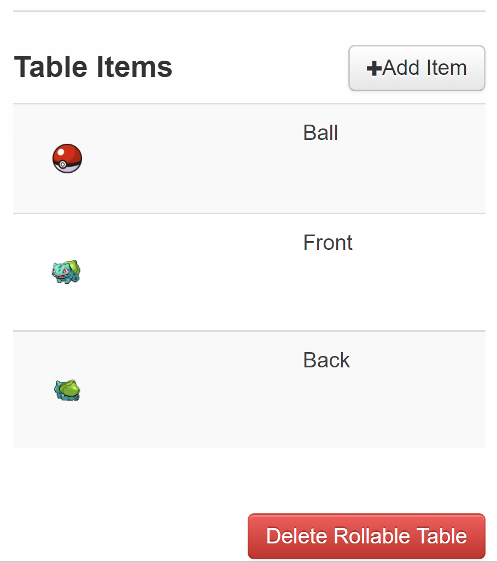Choose the table row containing the Poké Ball
The height and width of the screenshot is (562, 497).
pos(249,159)
